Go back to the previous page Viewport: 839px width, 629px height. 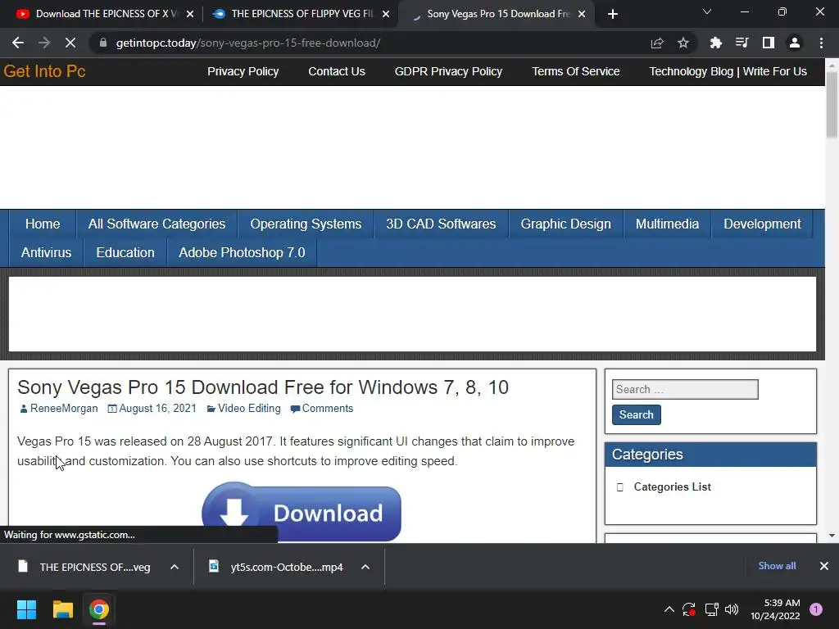18,43
